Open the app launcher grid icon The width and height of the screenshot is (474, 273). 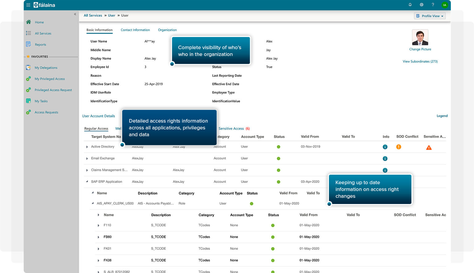point(28,5)
